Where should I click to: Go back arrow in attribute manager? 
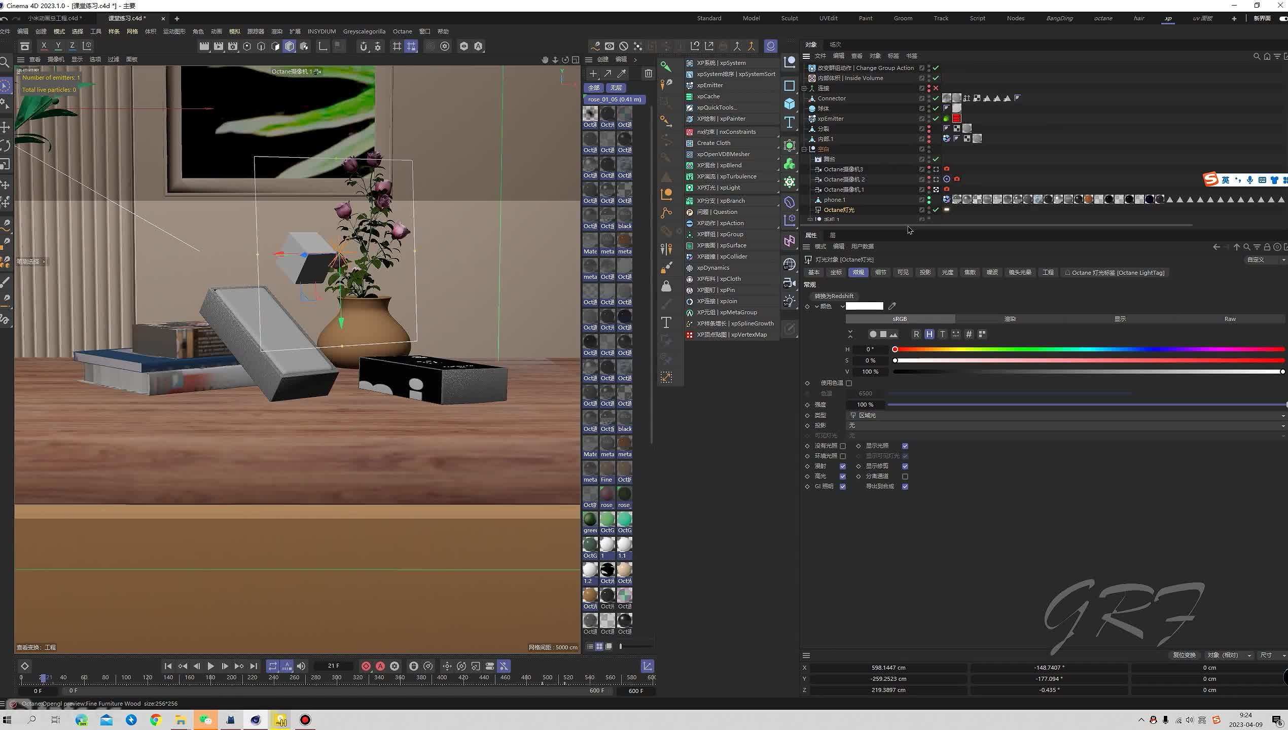pos(1217,247)
